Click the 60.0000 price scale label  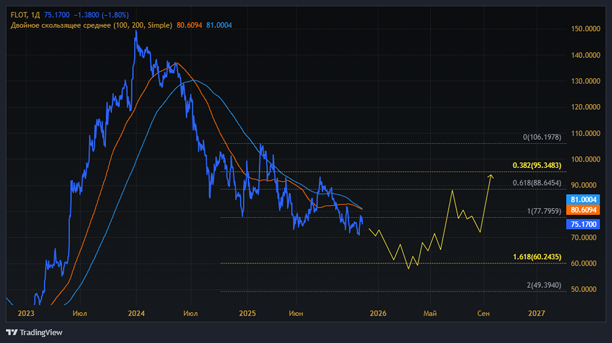(x=584, y=263)
